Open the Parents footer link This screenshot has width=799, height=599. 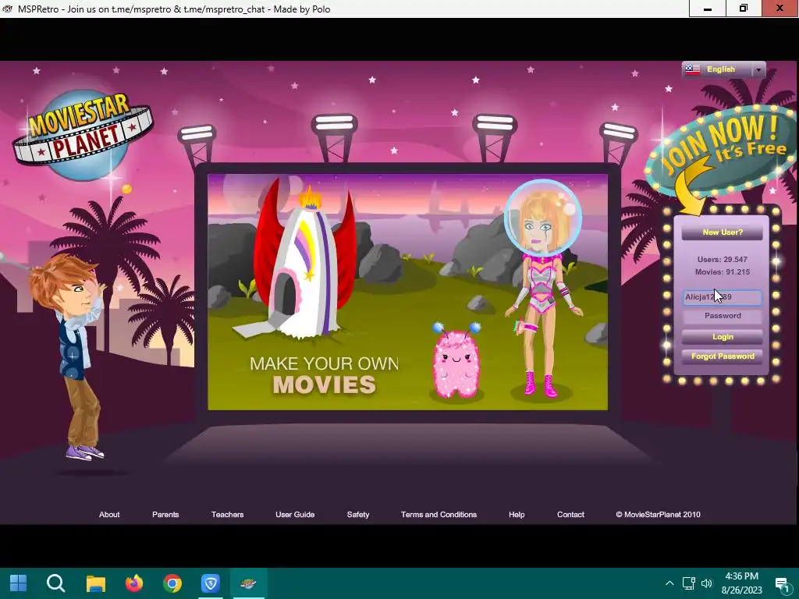(x=165, y=515)
